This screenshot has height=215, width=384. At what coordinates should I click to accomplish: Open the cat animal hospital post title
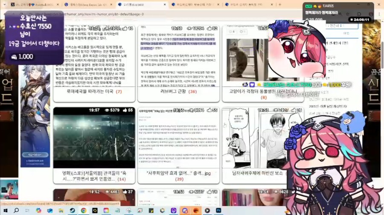[x=263, y=91]
